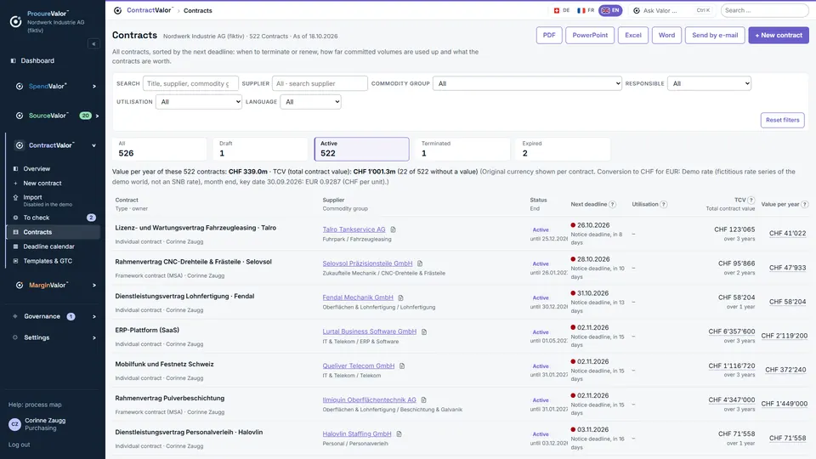Show help for Next deadline column
The image size is (816, 459).
[613, 205]
